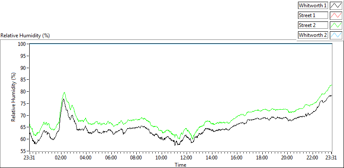
Task: Click the Whitworth 2 blue line style icon
Action: click(336, 35)
